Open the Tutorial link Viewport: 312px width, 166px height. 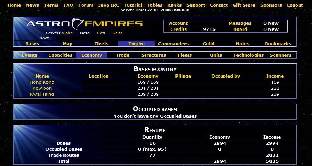point(133,5)
